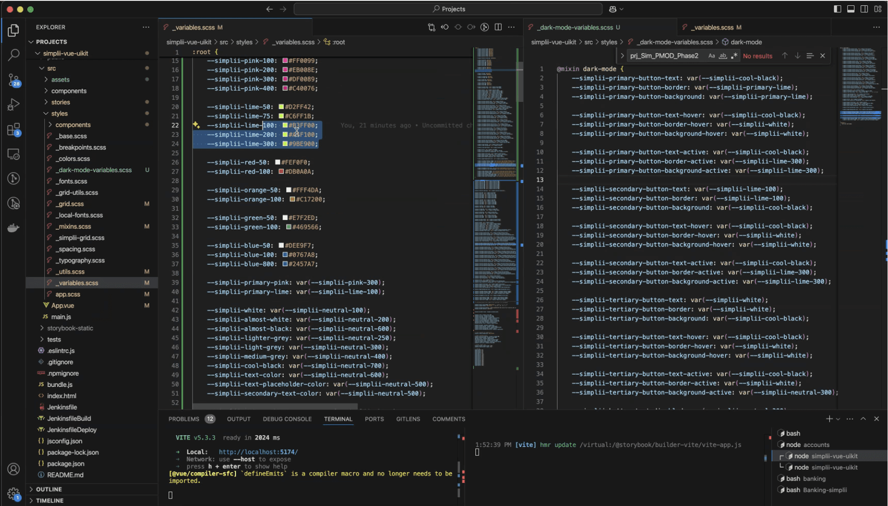Viewport: 888px width, 506px height.
Task: Go to next match in find widget
Action: pos(797,56)
